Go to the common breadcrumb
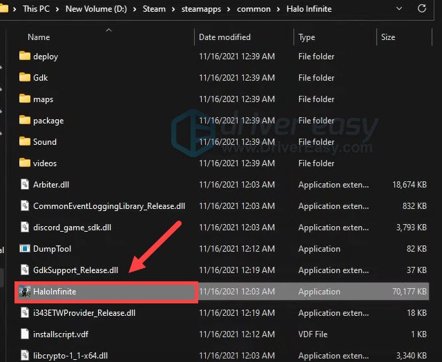Screen dimensions: 442x362 click(253, 9)
